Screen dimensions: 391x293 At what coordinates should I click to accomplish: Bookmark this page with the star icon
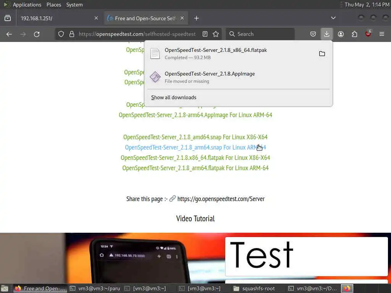point(216,34)
